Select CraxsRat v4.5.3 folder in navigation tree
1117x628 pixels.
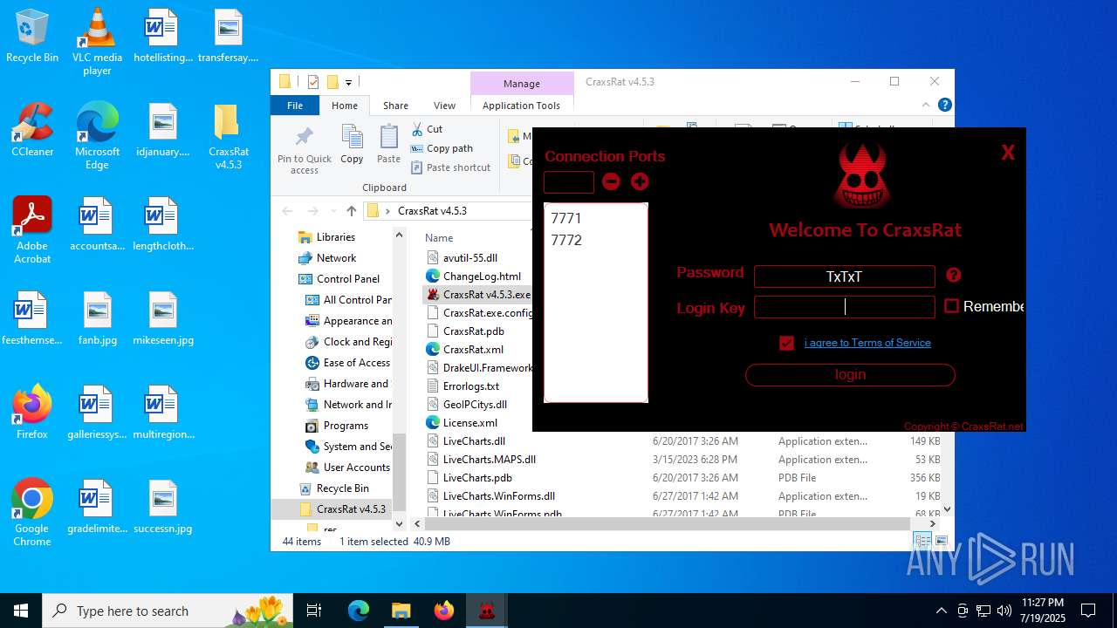click(x=342, y=509)
